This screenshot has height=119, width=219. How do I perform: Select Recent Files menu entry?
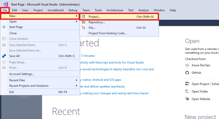[40, 80]
